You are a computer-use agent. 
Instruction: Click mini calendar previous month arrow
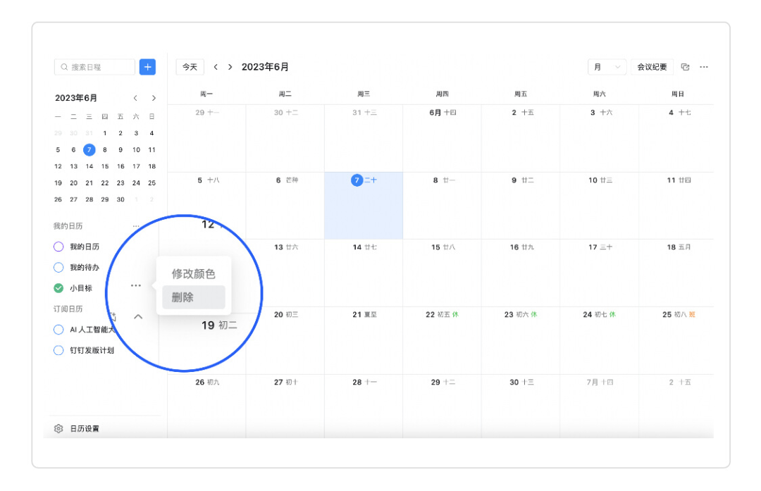[135, 98]
